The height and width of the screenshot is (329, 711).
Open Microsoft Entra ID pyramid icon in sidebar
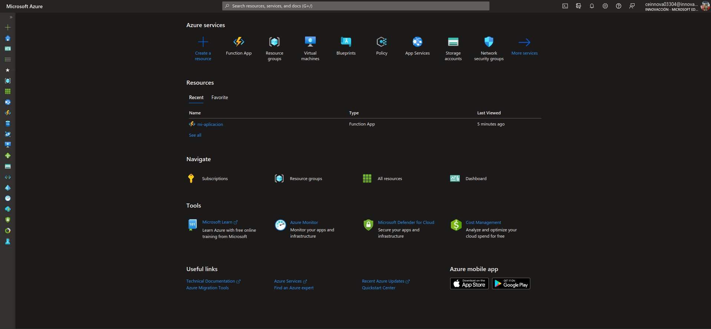click(x=7, y=188)
